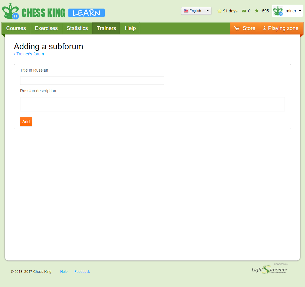Open the Lightstreamer logo link

(x=270, y=269)
